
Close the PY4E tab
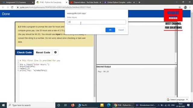click(66, 2)
